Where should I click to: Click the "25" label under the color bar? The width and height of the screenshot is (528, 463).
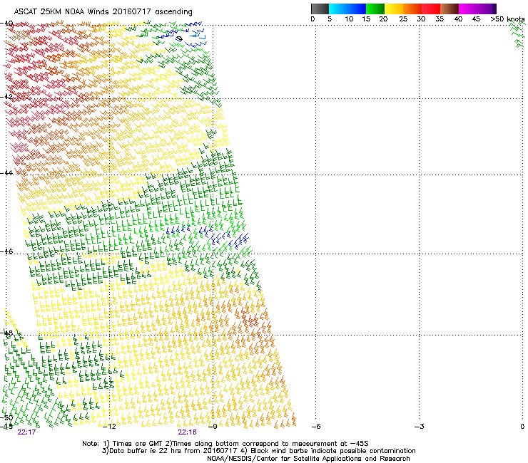(403, 19)
